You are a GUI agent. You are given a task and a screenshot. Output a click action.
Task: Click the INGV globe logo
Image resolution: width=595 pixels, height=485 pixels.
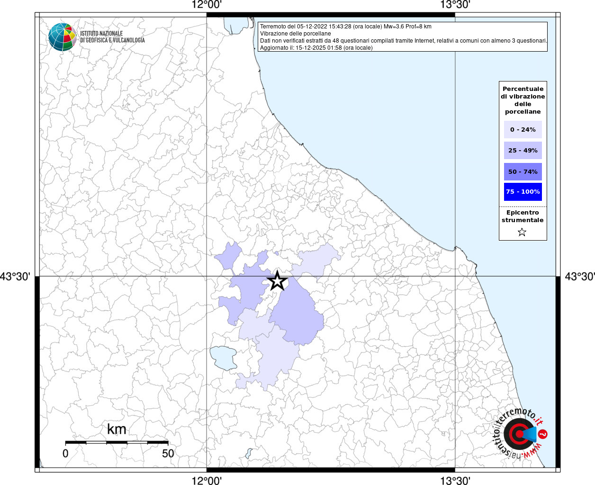pyautogui.click(x=62, y=37)
